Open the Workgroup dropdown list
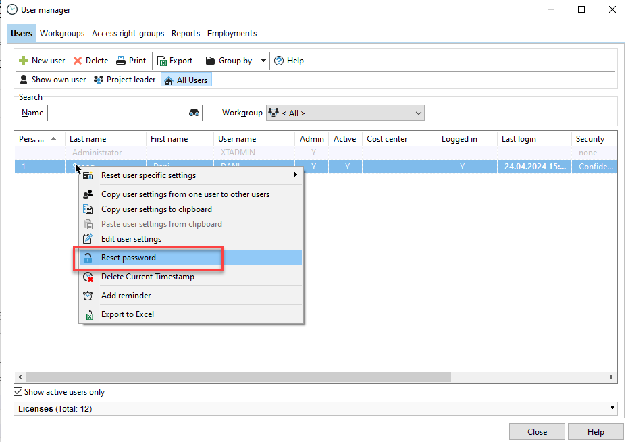The height and width of the screenshot is (442, 628). pyautogui.click(x=419, y=112)
